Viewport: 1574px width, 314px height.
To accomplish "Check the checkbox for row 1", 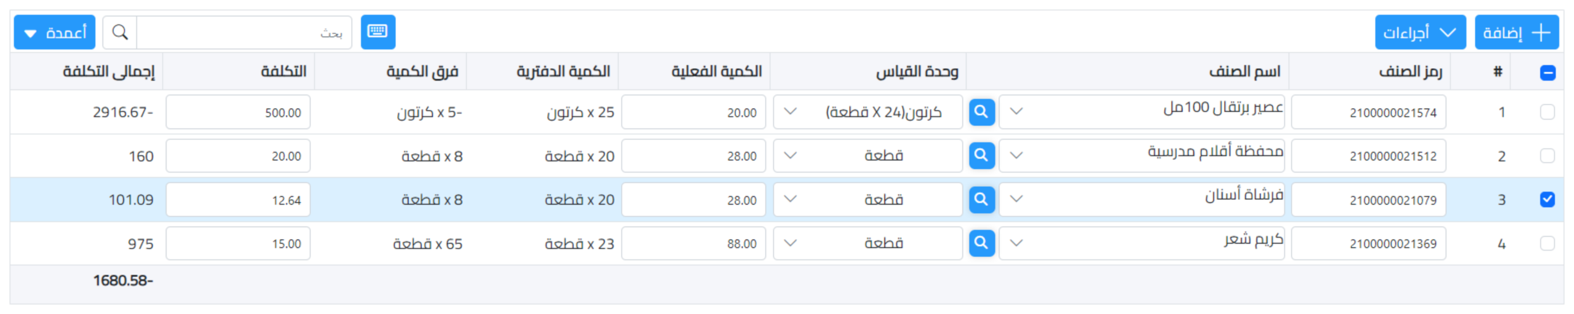I will click(x=1547, y=112).
